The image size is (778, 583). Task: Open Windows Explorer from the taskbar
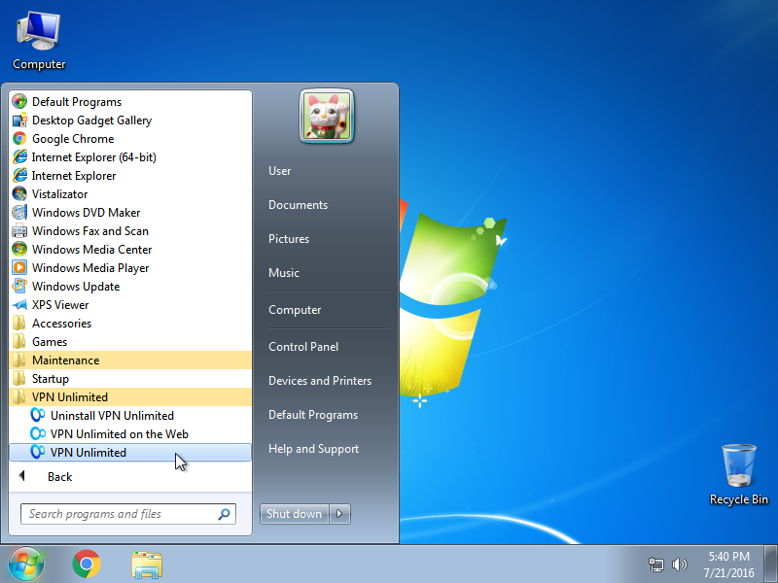click(x=147, y=565)
